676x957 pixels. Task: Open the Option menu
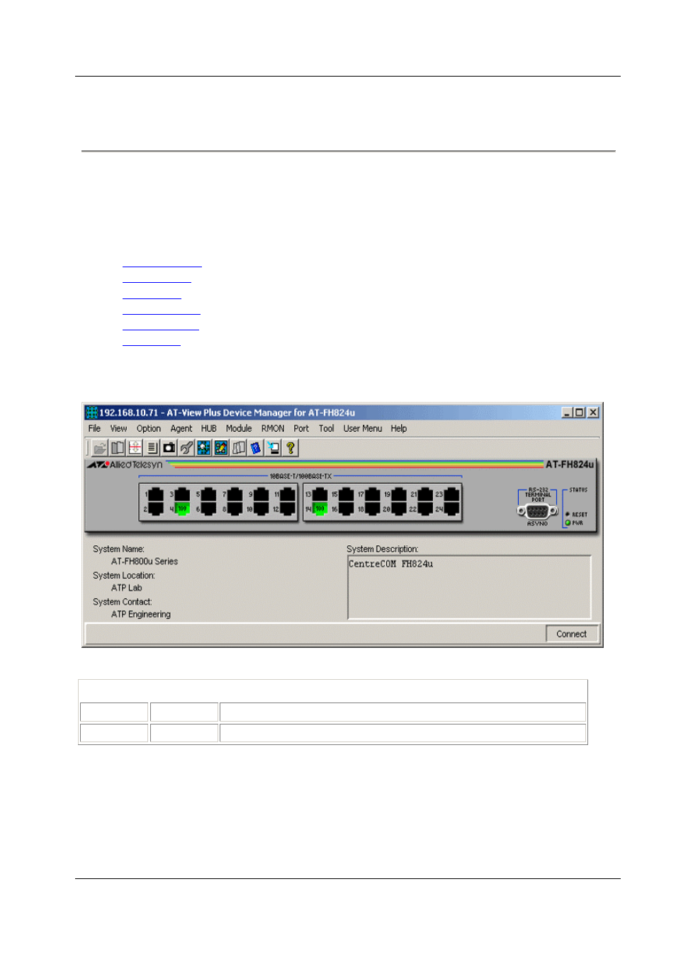tap(149, 429)
